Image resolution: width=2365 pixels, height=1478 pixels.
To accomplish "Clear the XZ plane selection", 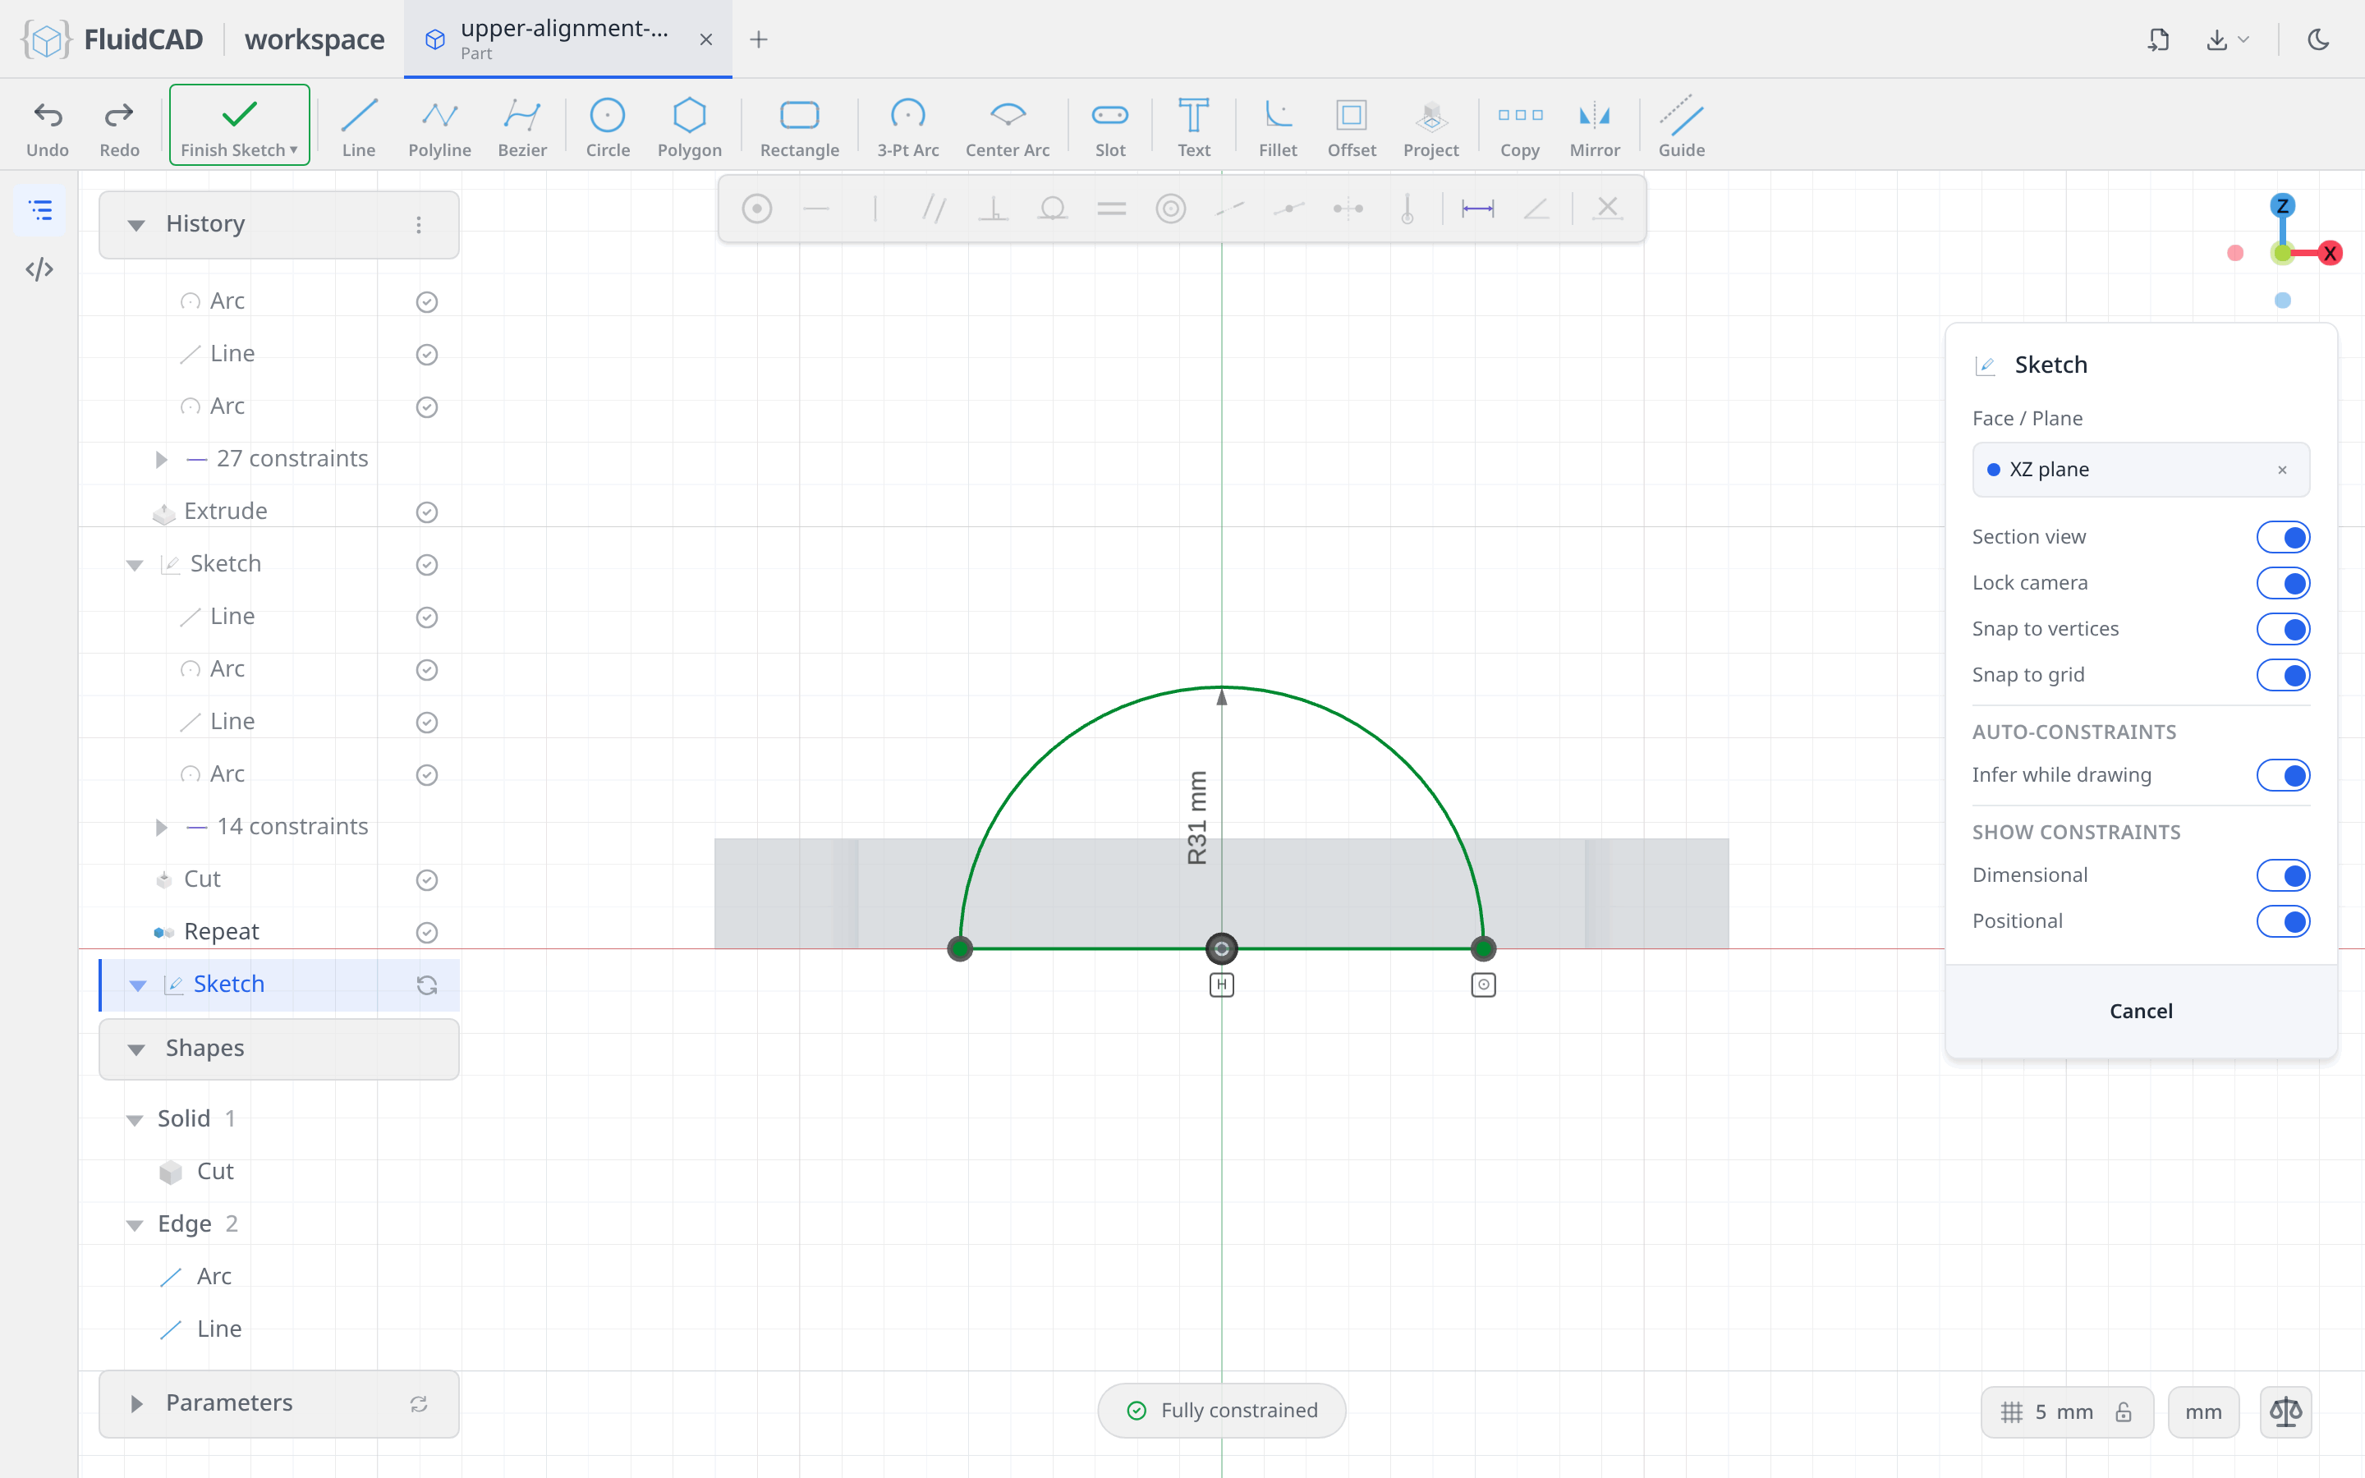I will point(2282,470).
